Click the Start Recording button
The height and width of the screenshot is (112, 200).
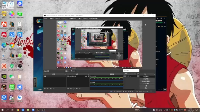147,79
